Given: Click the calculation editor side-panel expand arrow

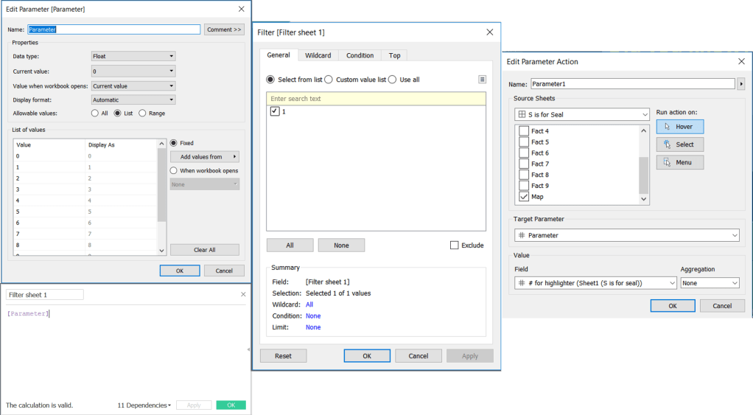Looking at the screenshot, I should [248, 350].
